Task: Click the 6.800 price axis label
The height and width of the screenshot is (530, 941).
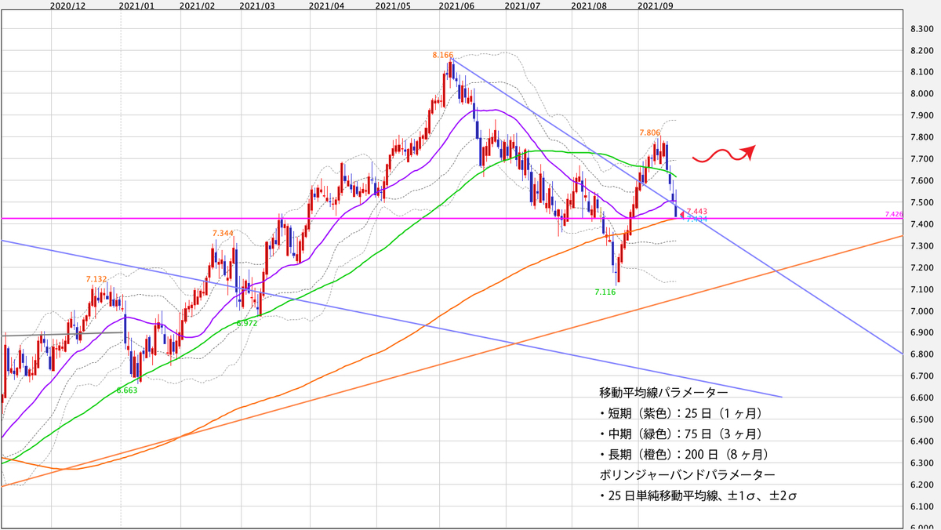Action: pyautogui.click(x=921, y=355)
